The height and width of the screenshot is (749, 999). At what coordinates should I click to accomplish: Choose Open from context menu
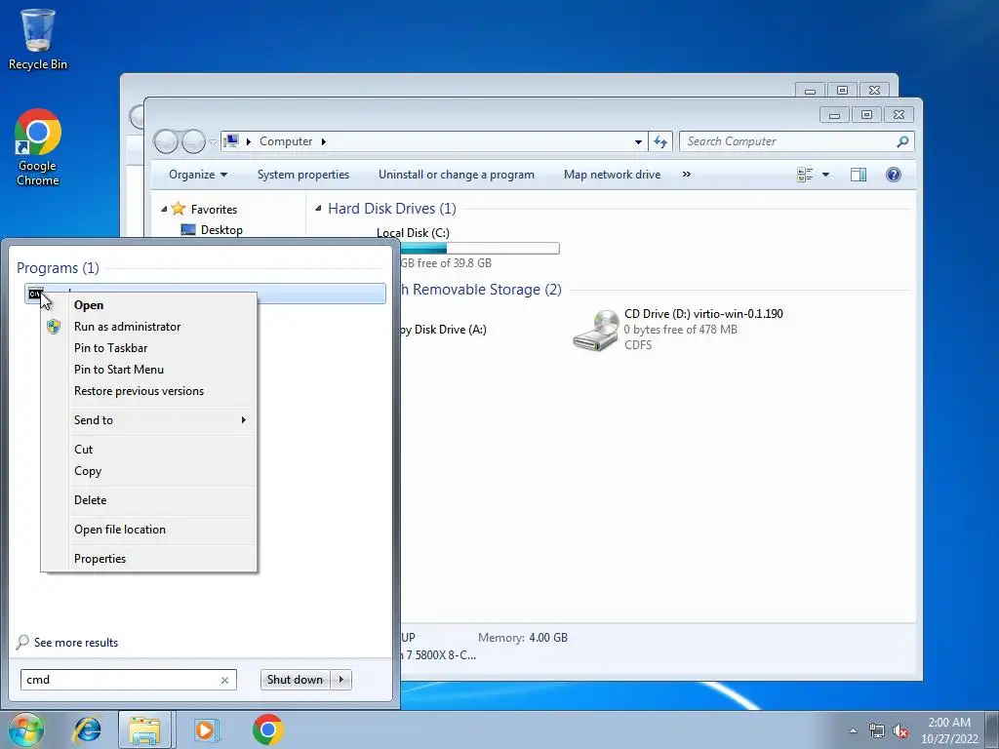point(149,305)
